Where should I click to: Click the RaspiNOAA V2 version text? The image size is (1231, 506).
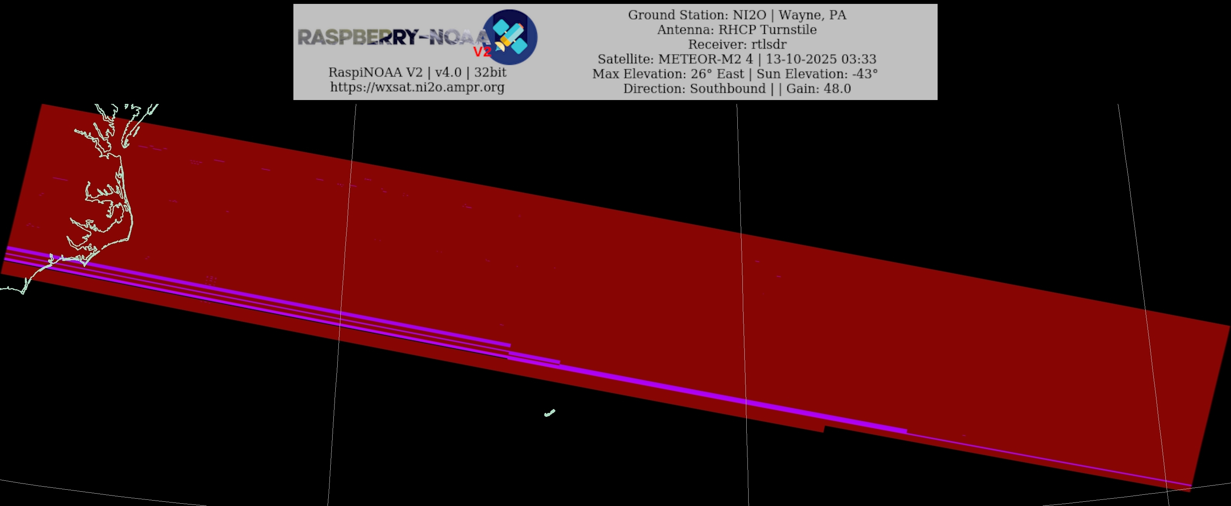click(417, 73)
